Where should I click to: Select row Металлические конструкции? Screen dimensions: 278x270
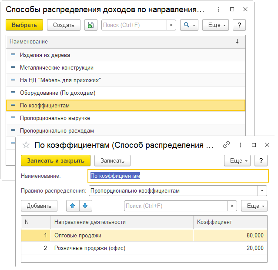(126, 67)
